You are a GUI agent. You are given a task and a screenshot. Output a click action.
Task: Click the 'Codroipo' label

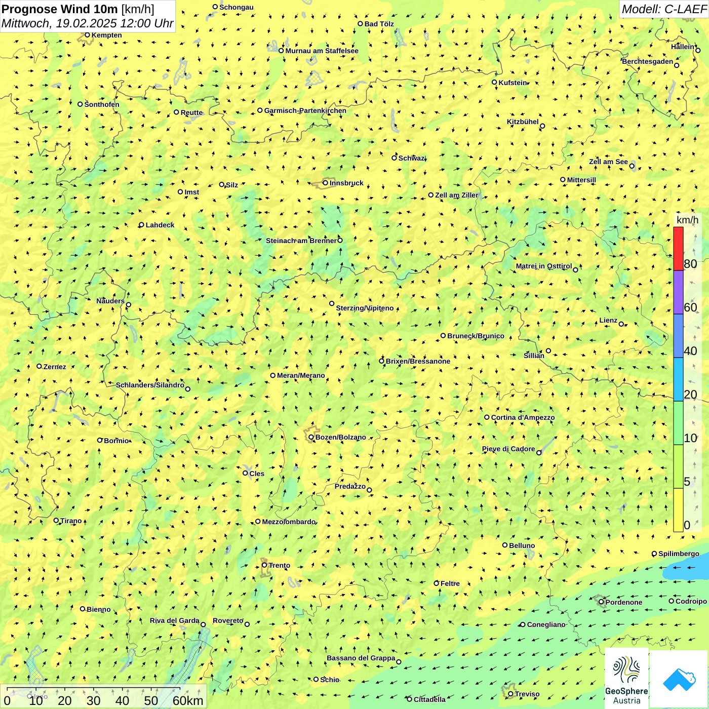click(x=691, y=601)
